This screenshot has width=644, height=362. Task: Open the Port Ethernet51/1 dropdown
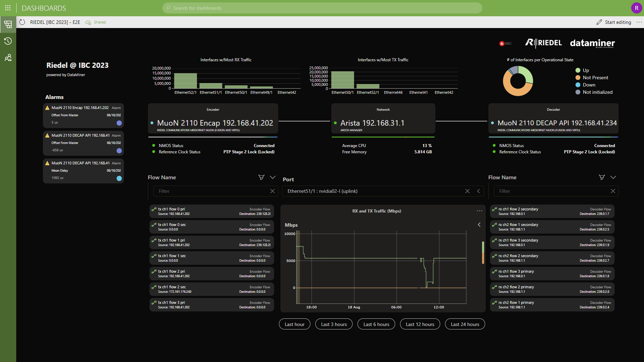point(383,191)
